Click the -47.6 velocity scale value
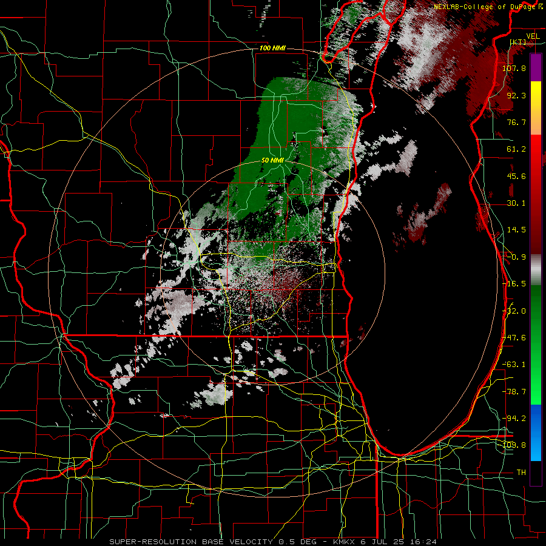Image resolution: width=546 pixels, height=546 pixels. (x=514, y=337)
